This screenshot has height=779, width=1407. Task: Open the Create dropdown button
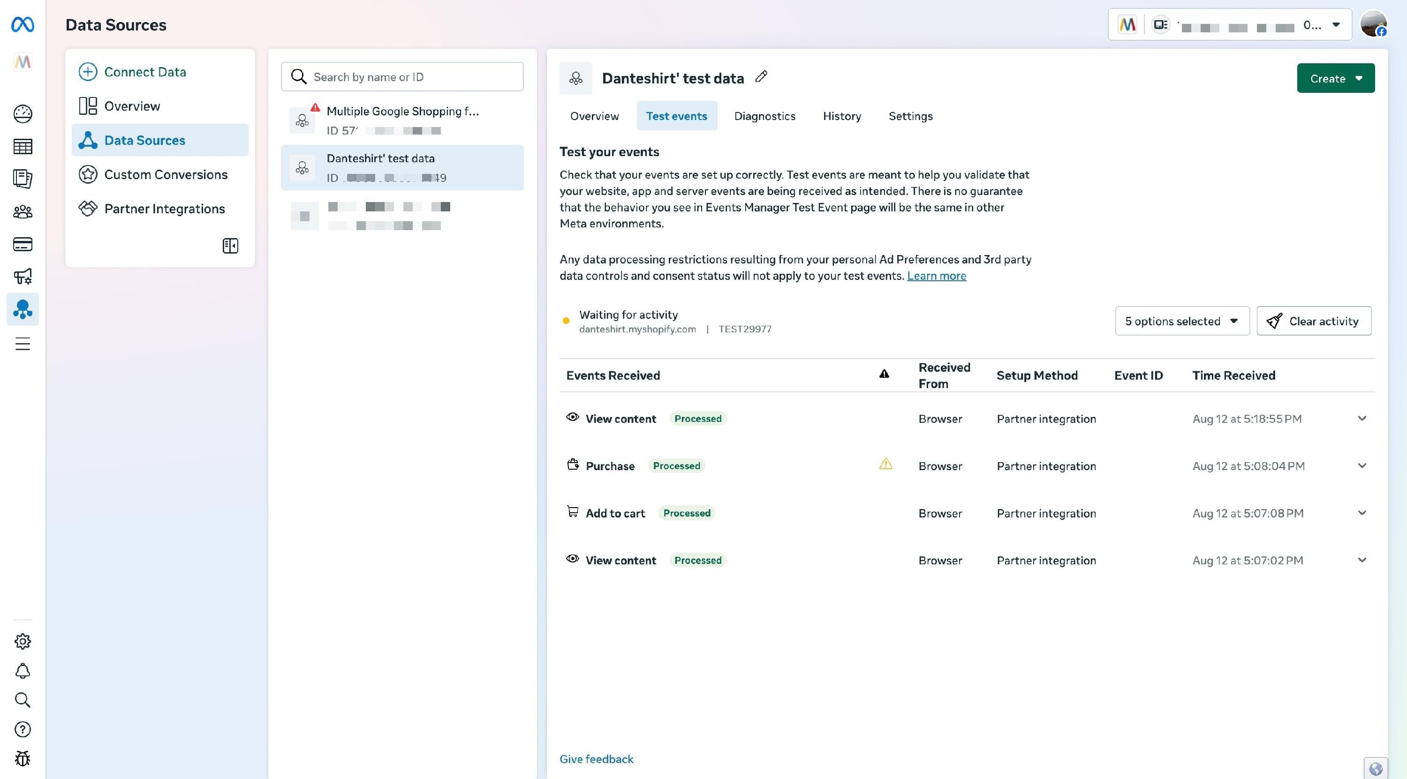[x=1335, y=78]
